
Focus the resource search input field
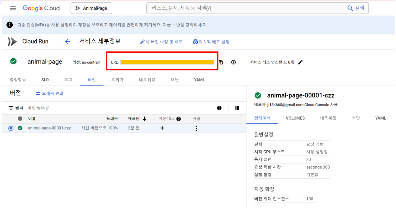click(245, 8)
